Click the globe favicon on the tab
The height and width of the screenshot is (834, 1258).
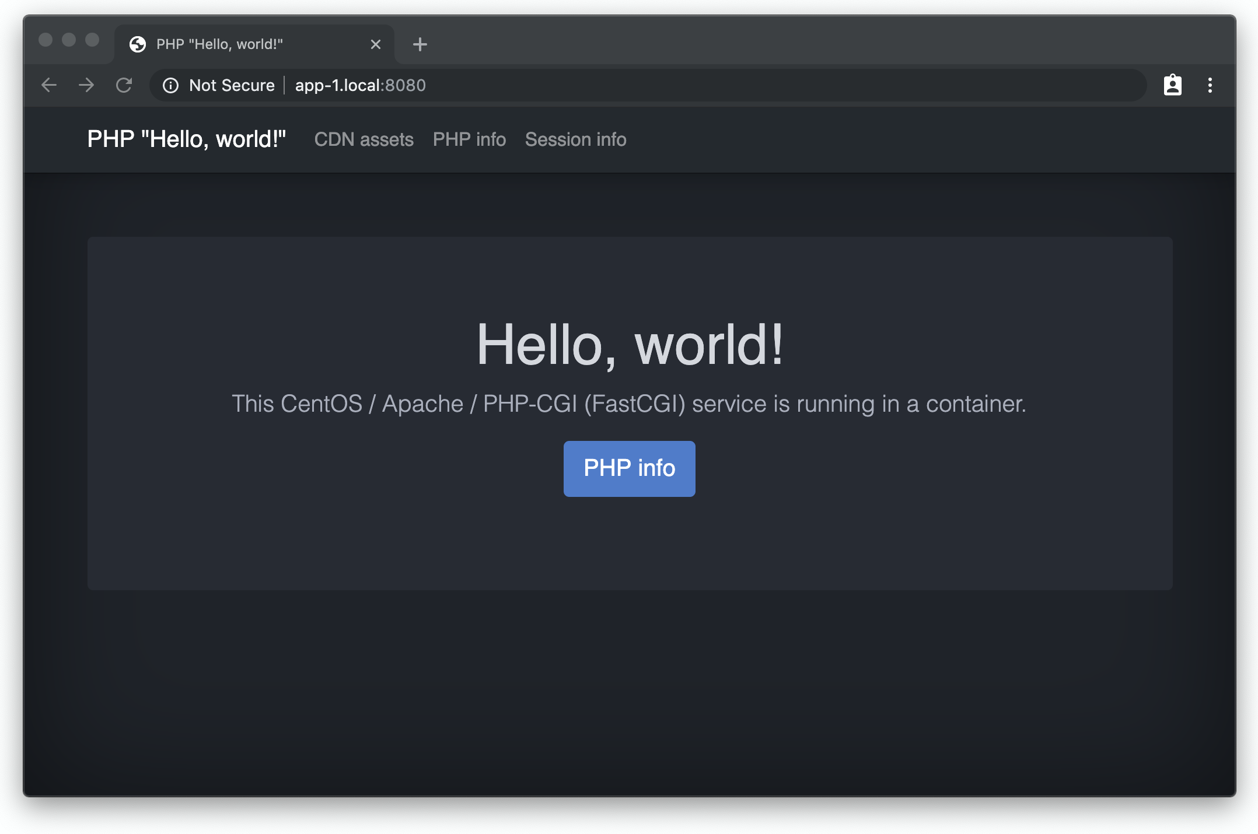coord(138,44)
